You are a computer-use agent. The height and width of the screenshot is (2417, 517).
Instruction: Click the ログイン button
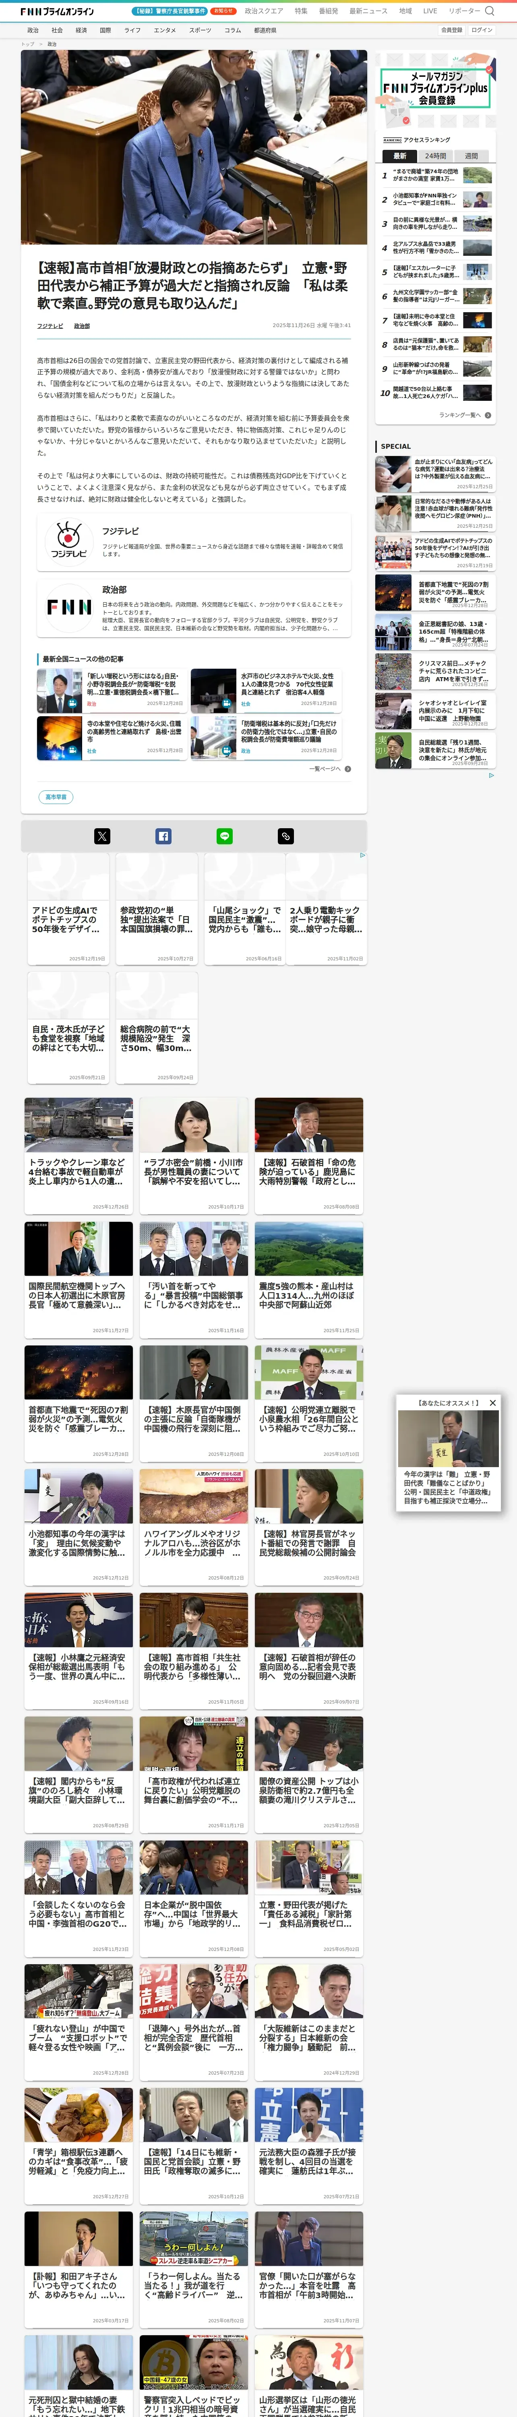(481, 30)
